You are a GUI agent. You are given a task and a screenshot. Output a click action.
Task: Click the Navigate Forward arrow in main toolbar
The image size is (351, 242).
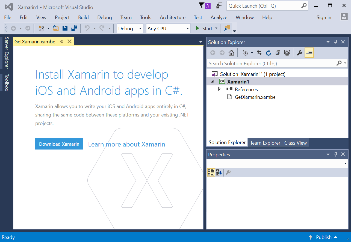[28, 28]
